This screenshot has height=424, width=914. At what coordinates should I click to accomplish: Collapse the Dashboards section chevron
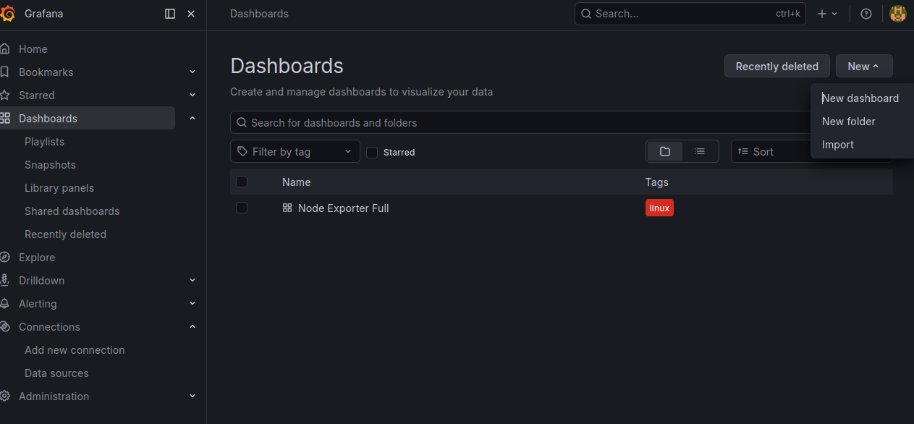pos(192,119)
